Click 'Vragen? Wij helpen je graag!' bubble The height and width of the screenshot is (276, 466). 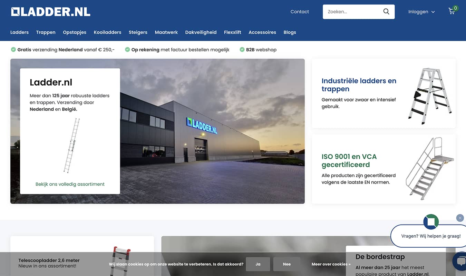point(431,236)
